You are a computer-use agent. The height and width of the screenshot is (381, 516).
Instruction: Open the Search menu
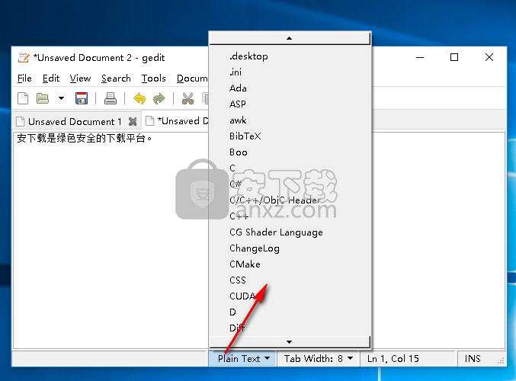coord(116,78)
